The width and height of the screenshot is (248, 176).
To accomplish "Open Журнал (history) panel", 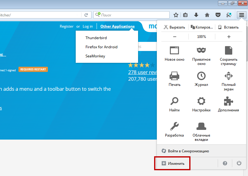I will pyautogui.click(x=201, y=79).
